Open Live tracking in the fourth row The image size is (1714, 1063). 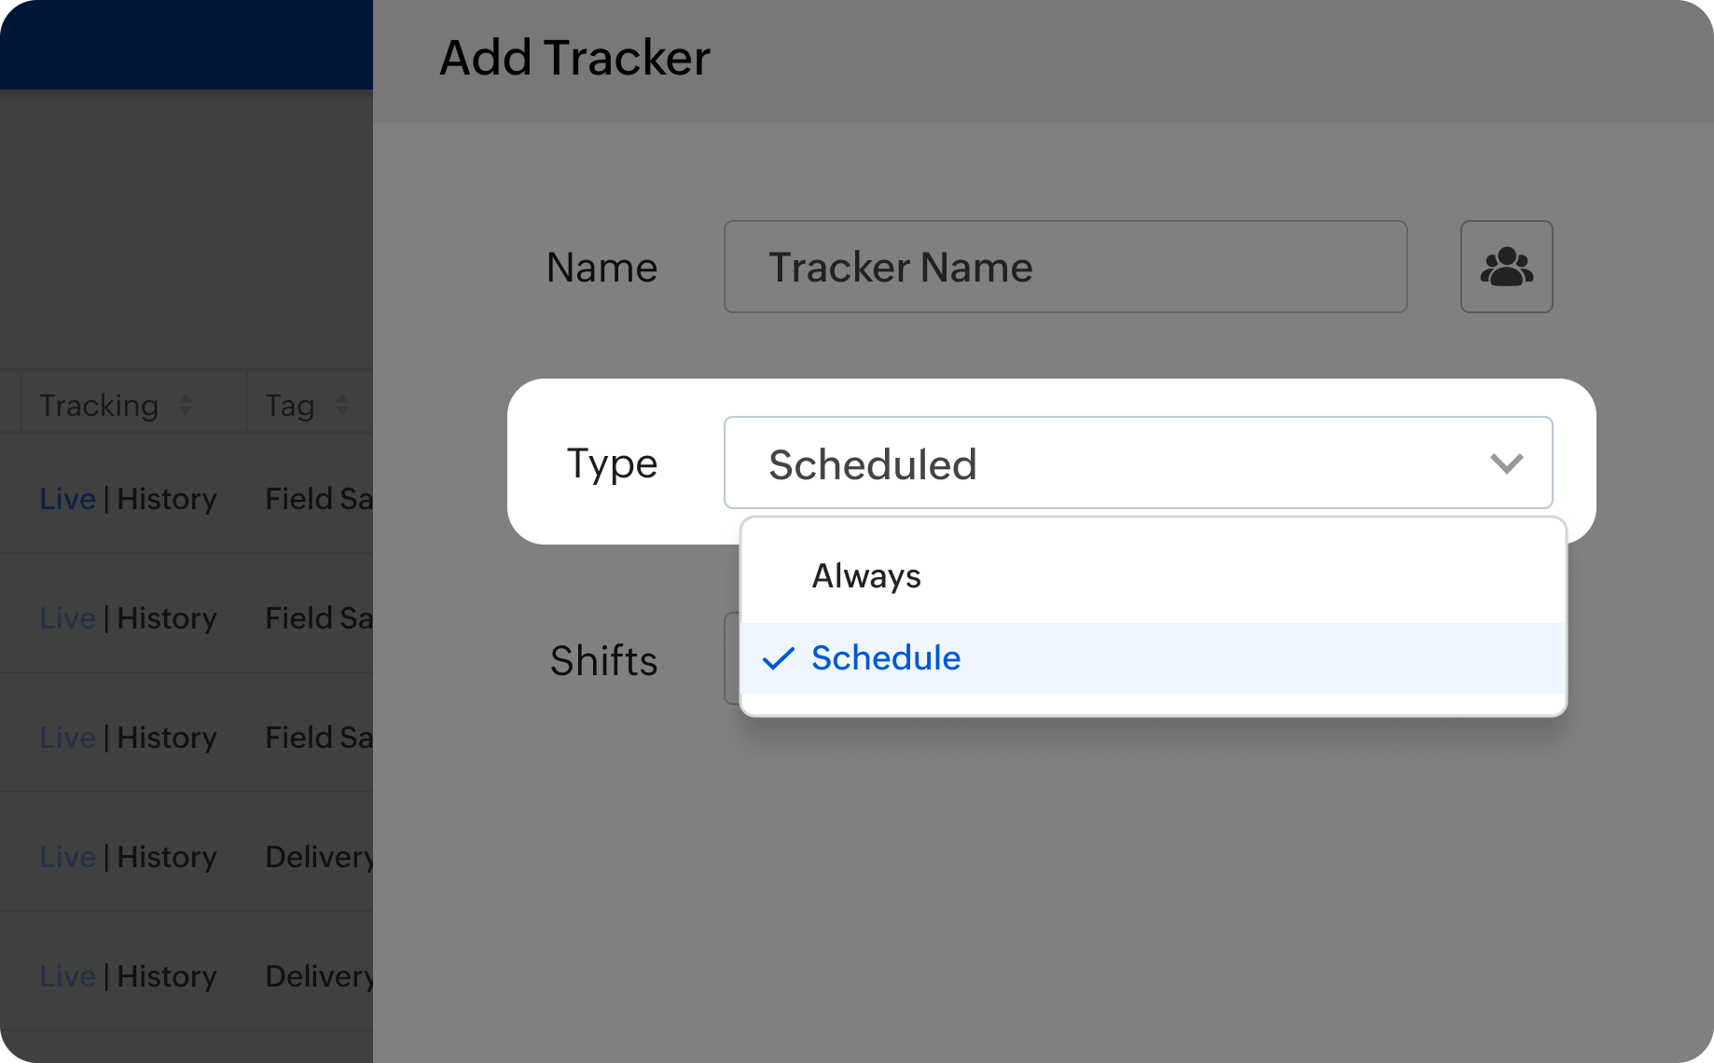click(67, 857)
